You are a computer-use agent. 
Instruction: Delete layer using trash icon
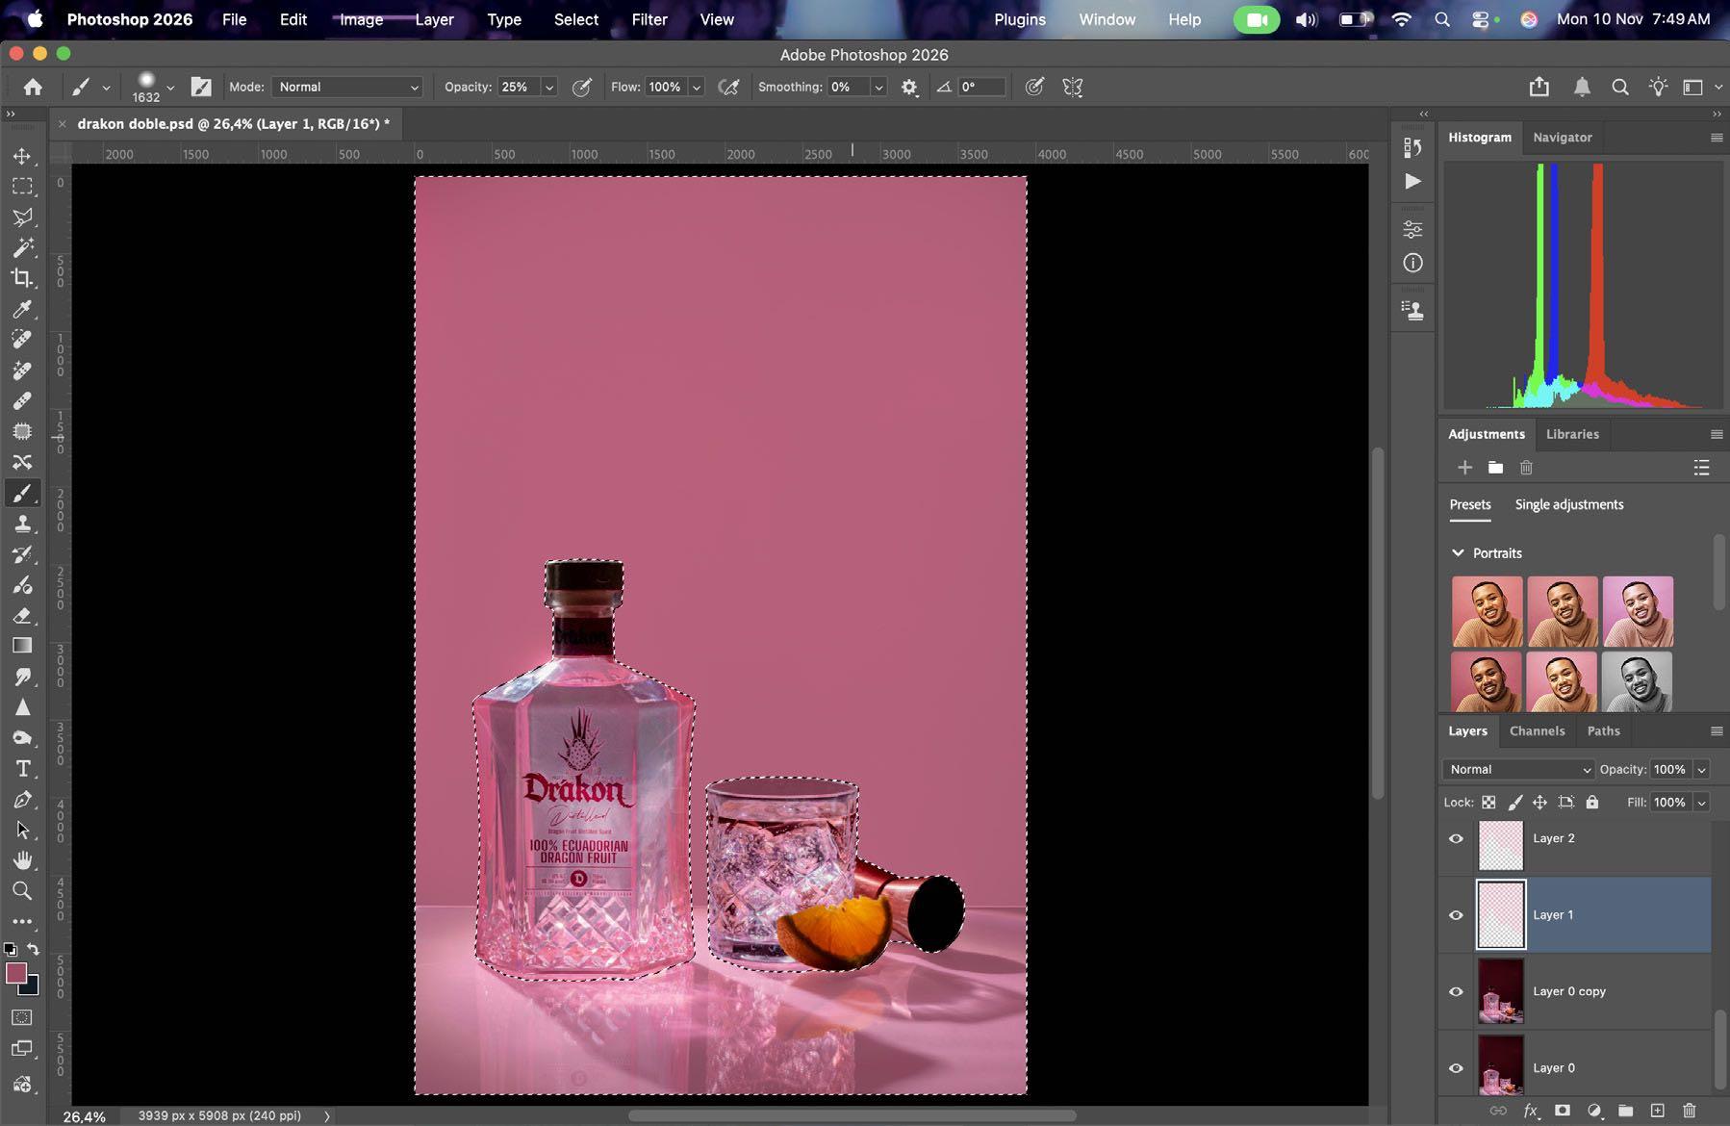point(1689,1111)
